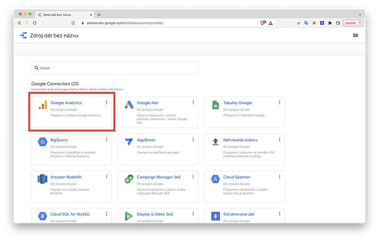Click the Amazon Redshift icon
This screenshot has width=379, height=241.
pyautogui.click(x=43, y=179)
